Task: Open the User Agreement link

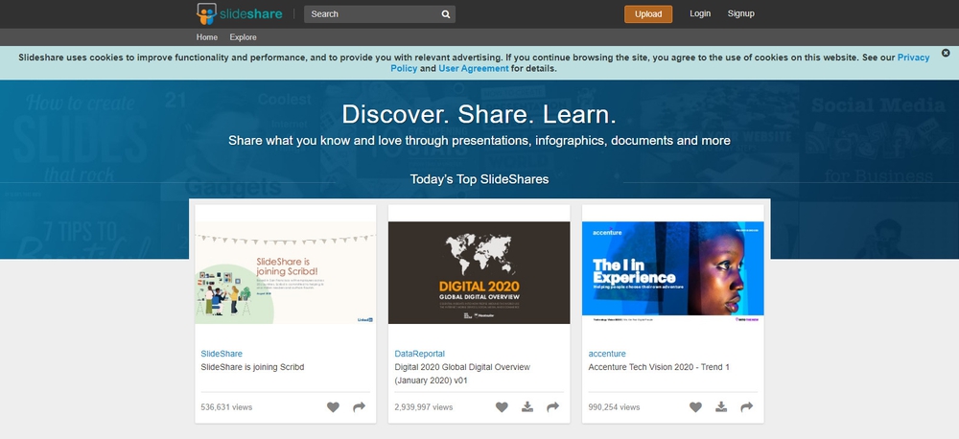Action: [474, 68]
